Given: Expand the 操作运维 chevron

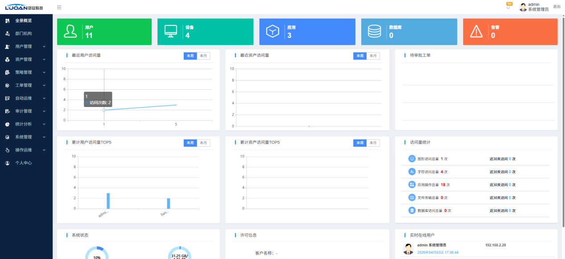Looking at the screenshot, I should click(44, 150).
